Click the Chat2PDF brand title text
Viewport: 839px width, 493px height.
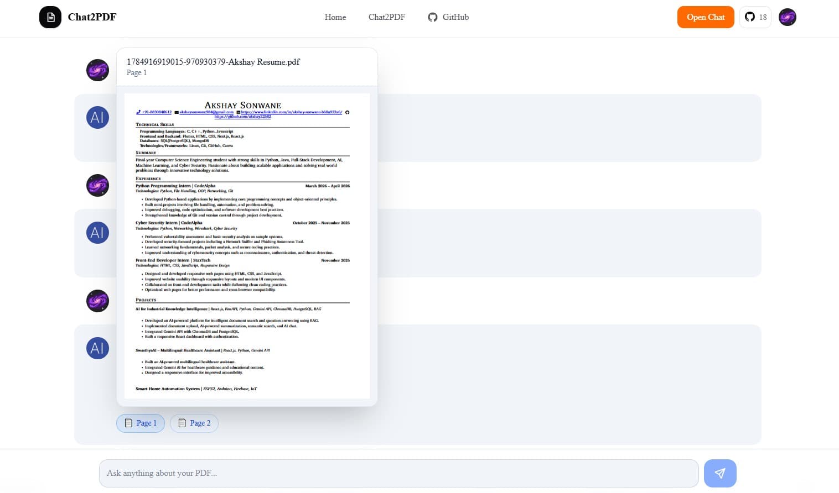pyautogui.click(x=92, y=17)
